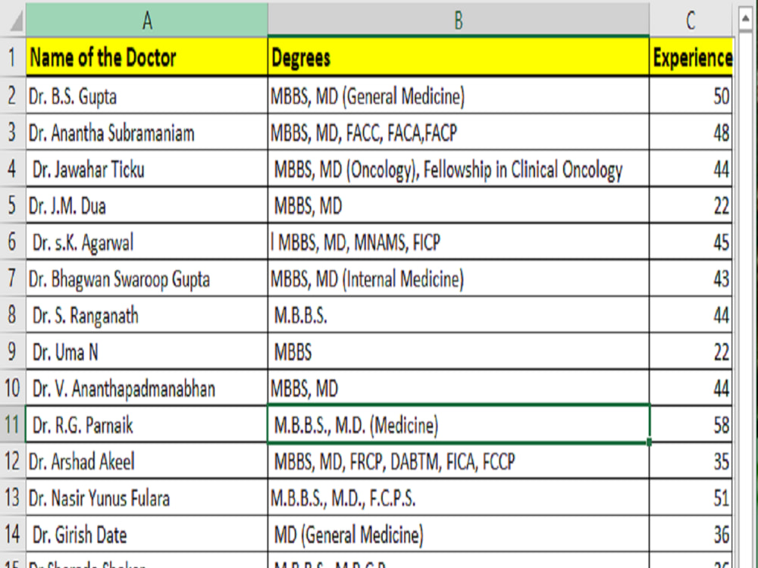The image size is (758, 568).
Task: Select row 11 header
Action: (x=13, y=424)
